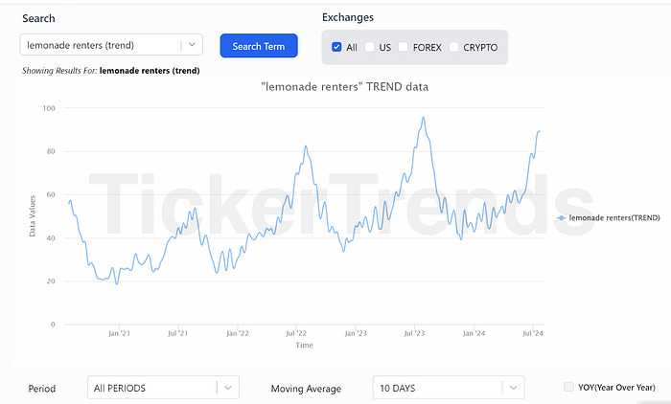Click the Jul '21 x-axis label
671x404 pixels.
[177, 333]
